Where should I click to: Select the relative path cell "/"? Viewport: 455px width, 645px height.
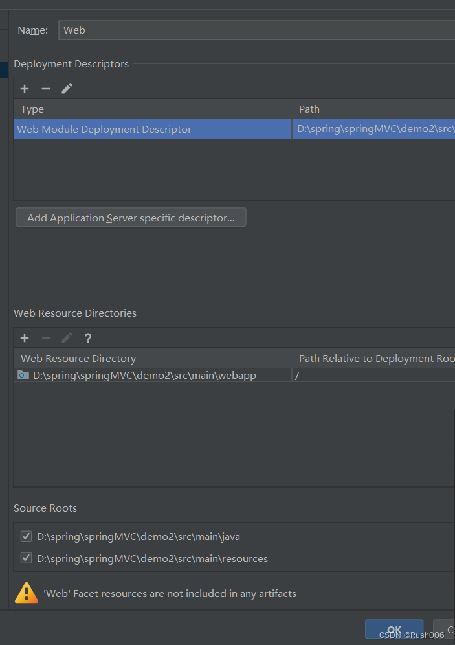pyautogui.click(x=373, y=375)
